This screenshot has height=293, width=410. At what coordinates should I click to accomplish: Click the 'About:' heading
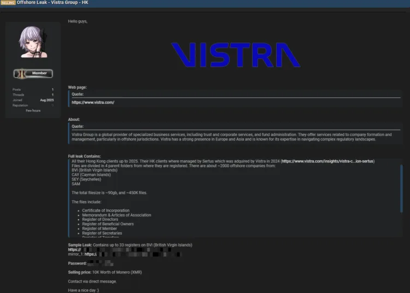pyautogui.click(x=74, y=120)
